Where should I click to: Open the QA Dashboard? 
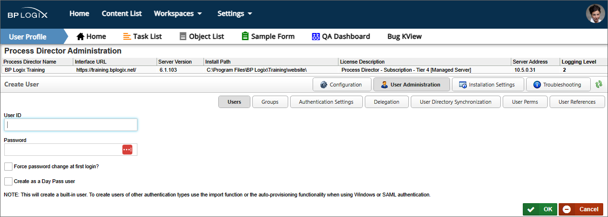[x=340, y=36]
